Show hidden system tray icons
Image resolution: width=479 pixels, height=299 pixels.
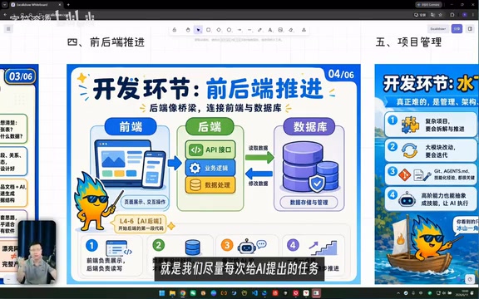(399, 293)
